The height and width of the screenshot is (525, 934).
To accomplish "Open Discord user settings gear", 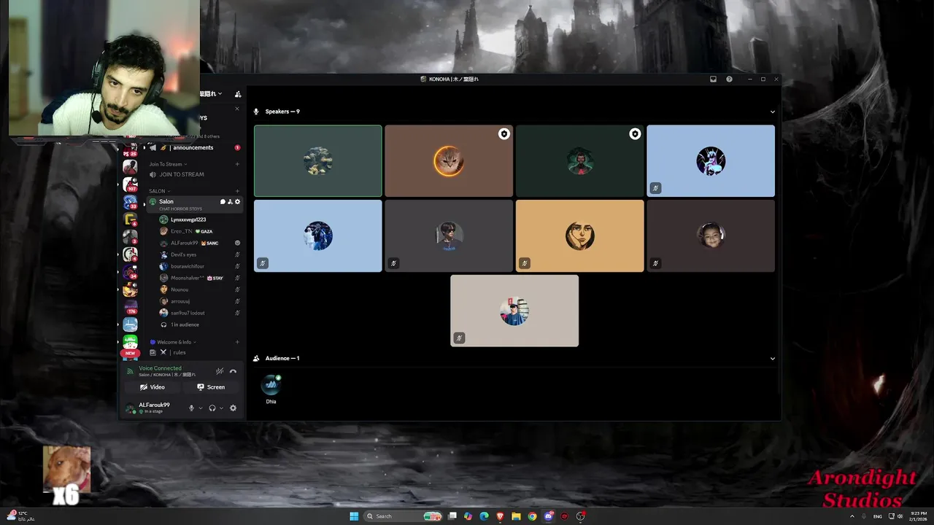I will click(x=233, y=408).
